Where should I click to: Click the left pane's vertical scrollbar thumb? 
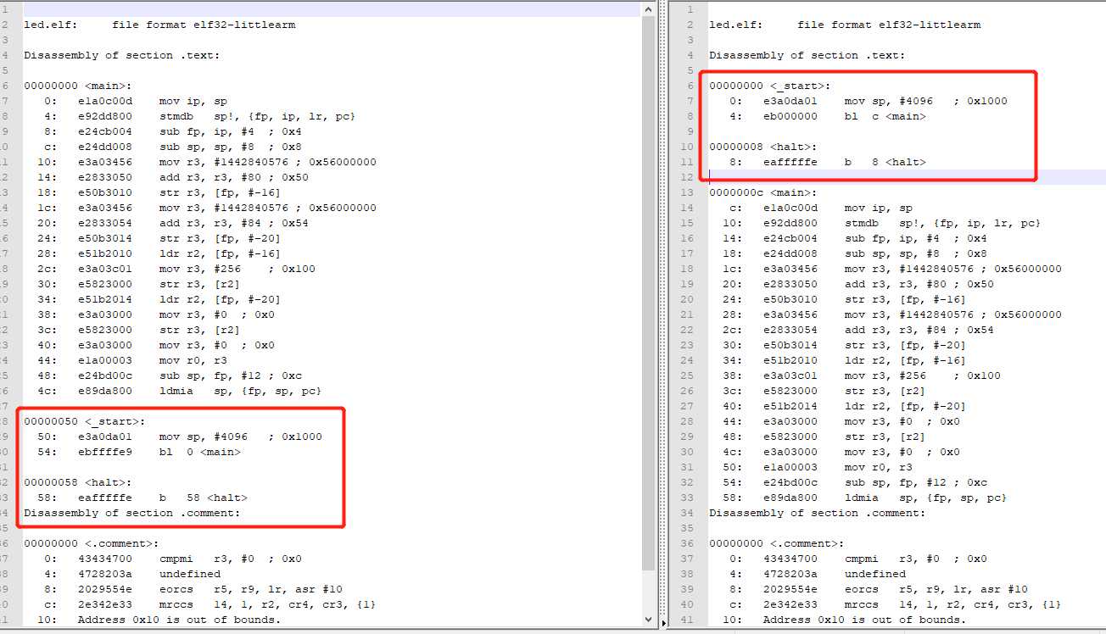click(650, 292)
